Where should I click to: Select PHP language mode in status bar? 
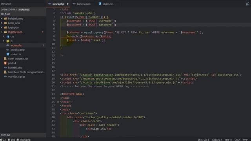pos(245,139)
